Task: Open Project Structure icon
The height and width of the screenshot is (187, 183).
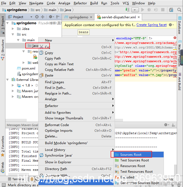Action: point(171,10)
